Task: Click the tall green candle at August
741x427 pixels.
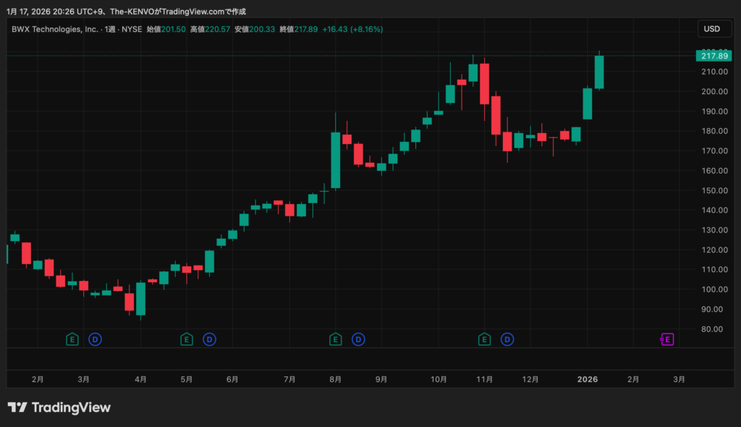Action: pos(336,160)
